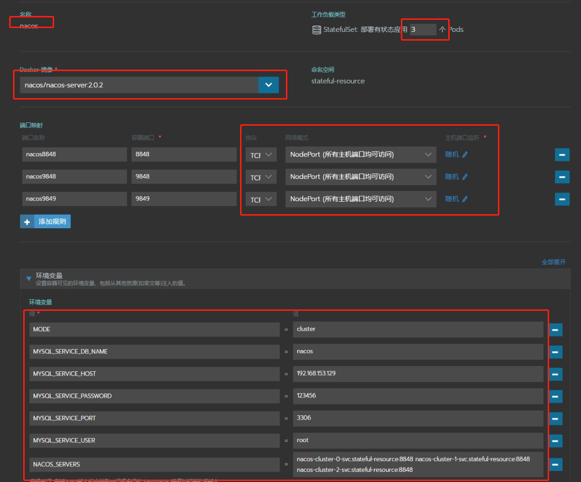Collapse the 环境变量 section
Screen dimensions: 581x482
28,278
